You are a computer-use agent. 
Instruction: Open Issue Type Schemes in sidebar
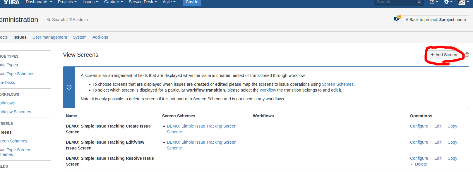point(17,74)
